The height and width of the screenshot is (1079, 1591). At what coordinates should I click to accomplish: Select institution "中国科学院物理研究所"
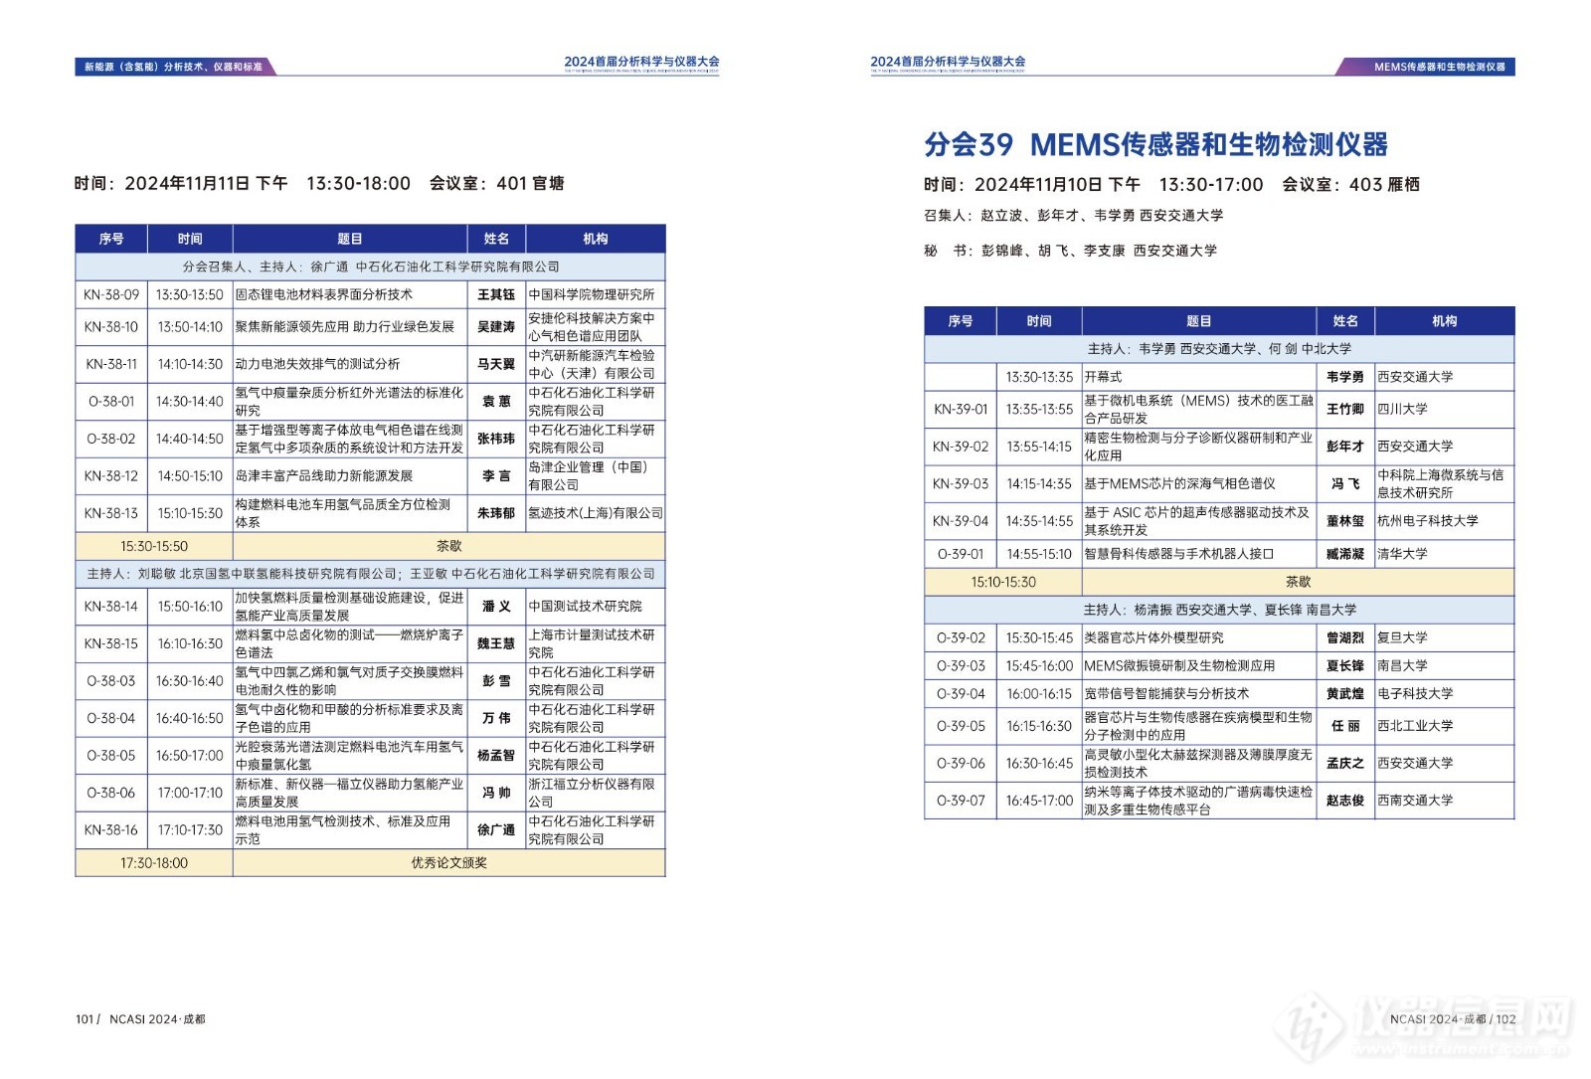[x=592, y=294]
